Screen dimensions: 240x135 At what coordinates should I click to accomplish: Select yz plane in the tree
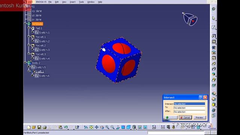(37, 15)
